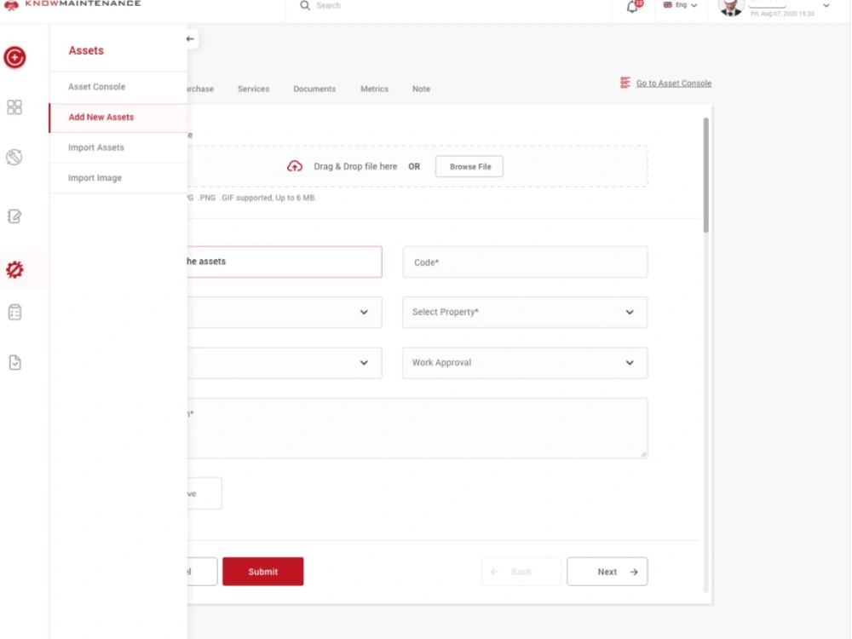The height and width of the screenshot is (639, 852).
Task: Open the dashboard grid icon in sidebar
Action: [14, 107]
